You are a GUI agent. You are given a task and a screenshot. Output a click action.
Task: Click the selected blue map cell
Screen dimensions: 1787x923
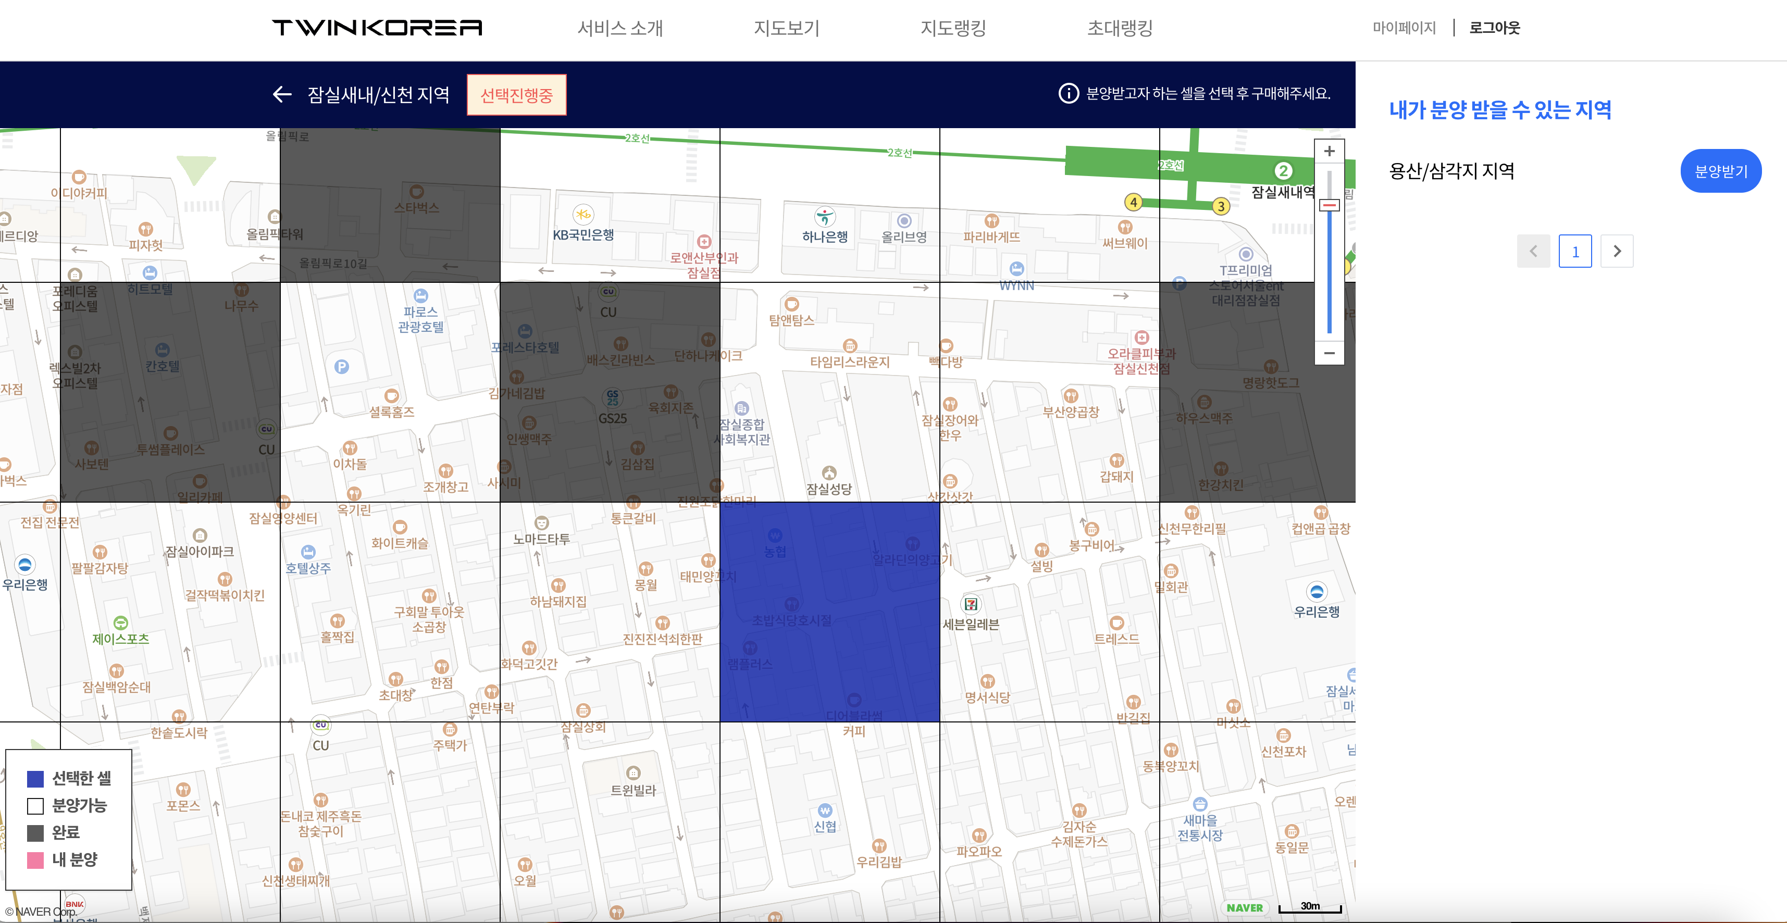(x=829, y=612)
